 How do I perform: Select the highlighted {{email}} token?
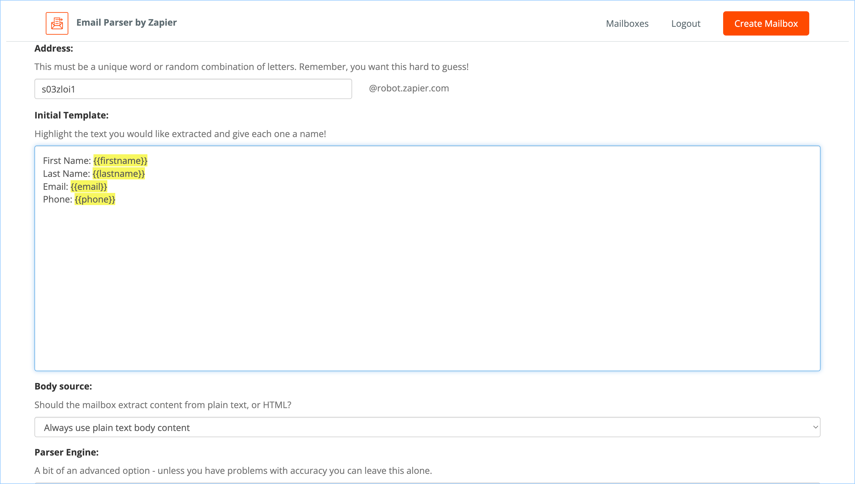pos(89,186)
